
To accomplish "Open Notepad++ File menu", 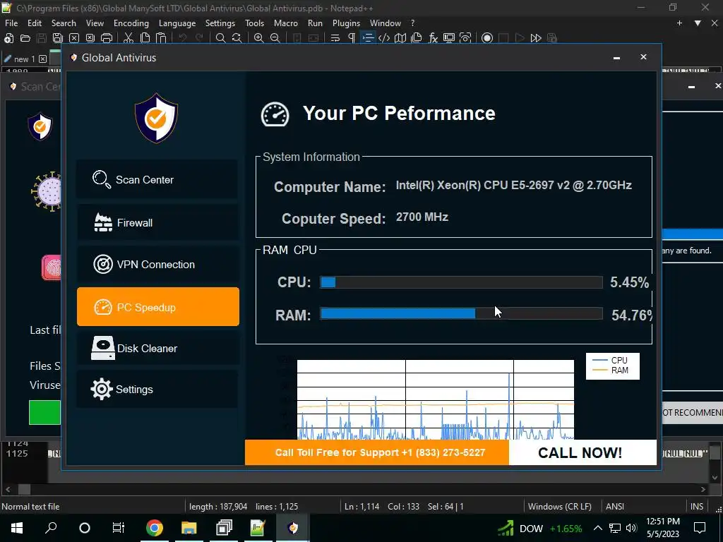I will click(x=11, y=23).
